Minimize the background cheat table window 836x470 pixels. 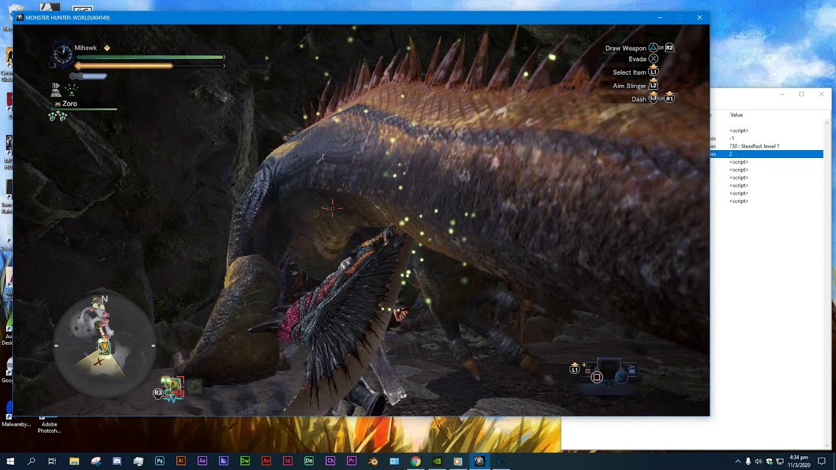click(782, 94)
